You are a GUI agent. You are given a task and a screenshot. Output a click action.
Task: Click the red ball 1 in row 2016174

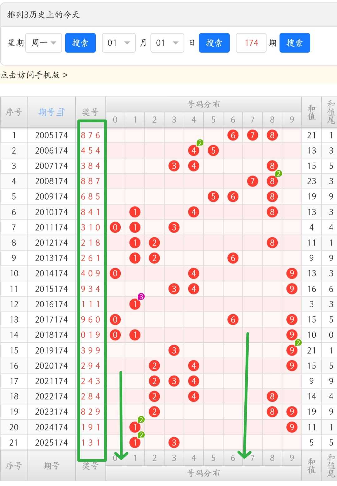point(135,304)
